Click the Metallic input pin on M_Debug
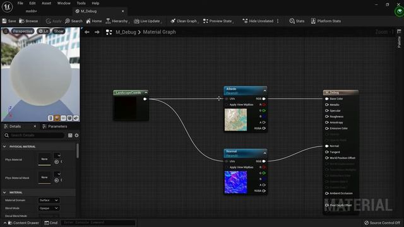Screen dimensions: 404x227 pos(327,105)
